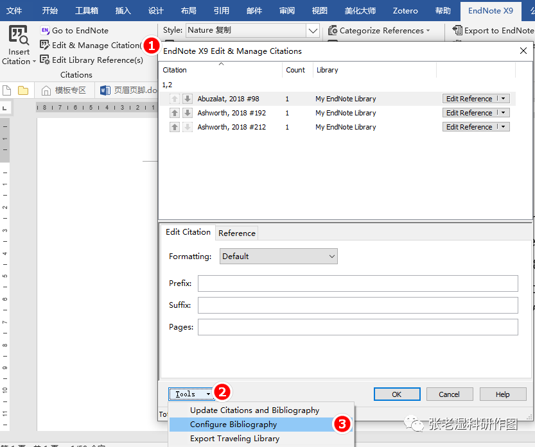
Task: Open the 审阅 ribbon tab
Action: 287,10
